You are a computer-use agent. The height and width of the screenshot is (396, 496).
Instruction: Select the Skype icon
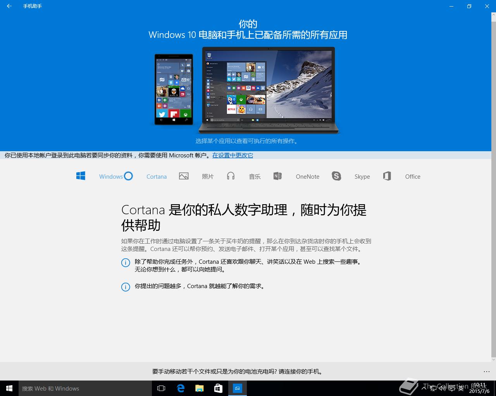tap(336, 176)
